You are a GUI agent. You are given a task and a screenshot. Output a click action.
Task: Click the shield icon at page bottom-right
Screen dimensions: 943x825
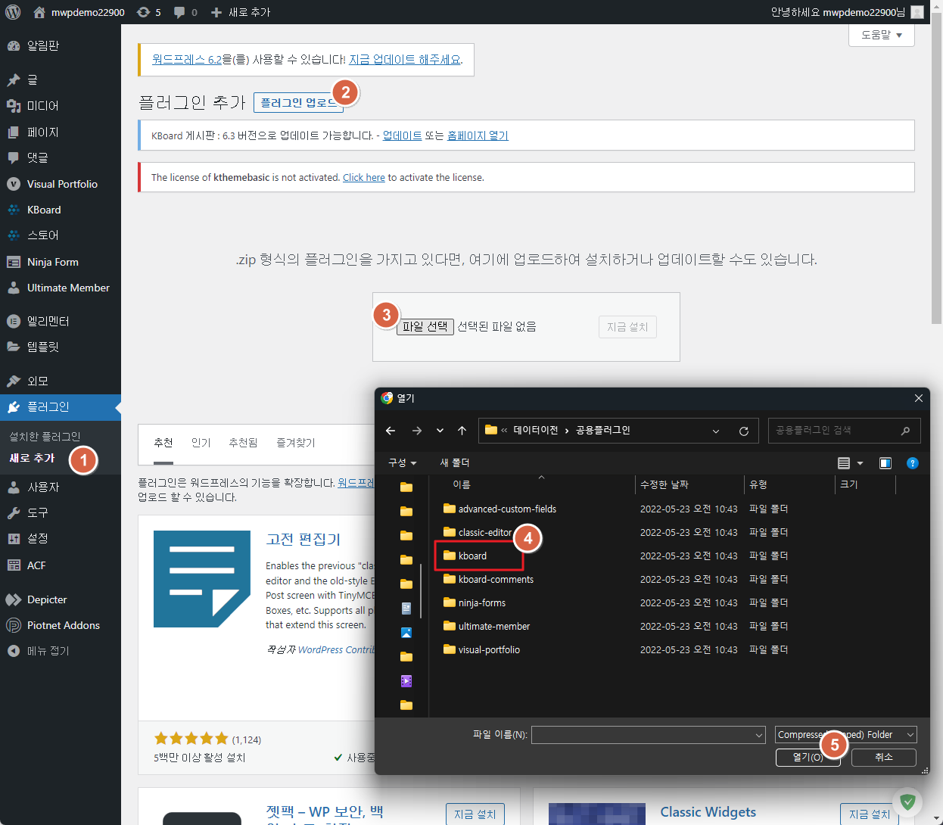pyautogui.click(x=908, y=802)
